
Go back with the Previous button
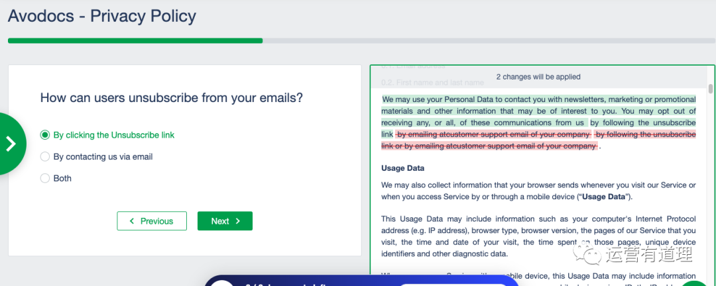pos(150,221)
